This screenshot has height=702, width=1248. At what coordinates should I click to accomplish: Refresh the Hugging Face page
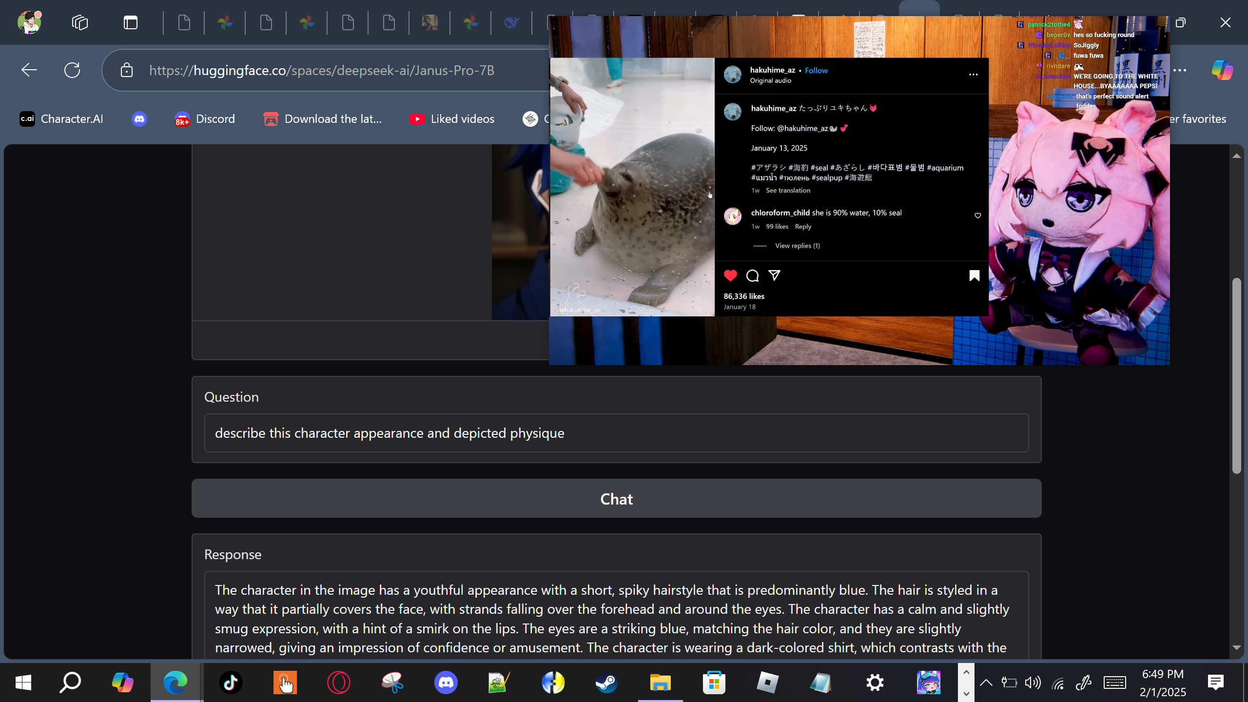(72, 70)
